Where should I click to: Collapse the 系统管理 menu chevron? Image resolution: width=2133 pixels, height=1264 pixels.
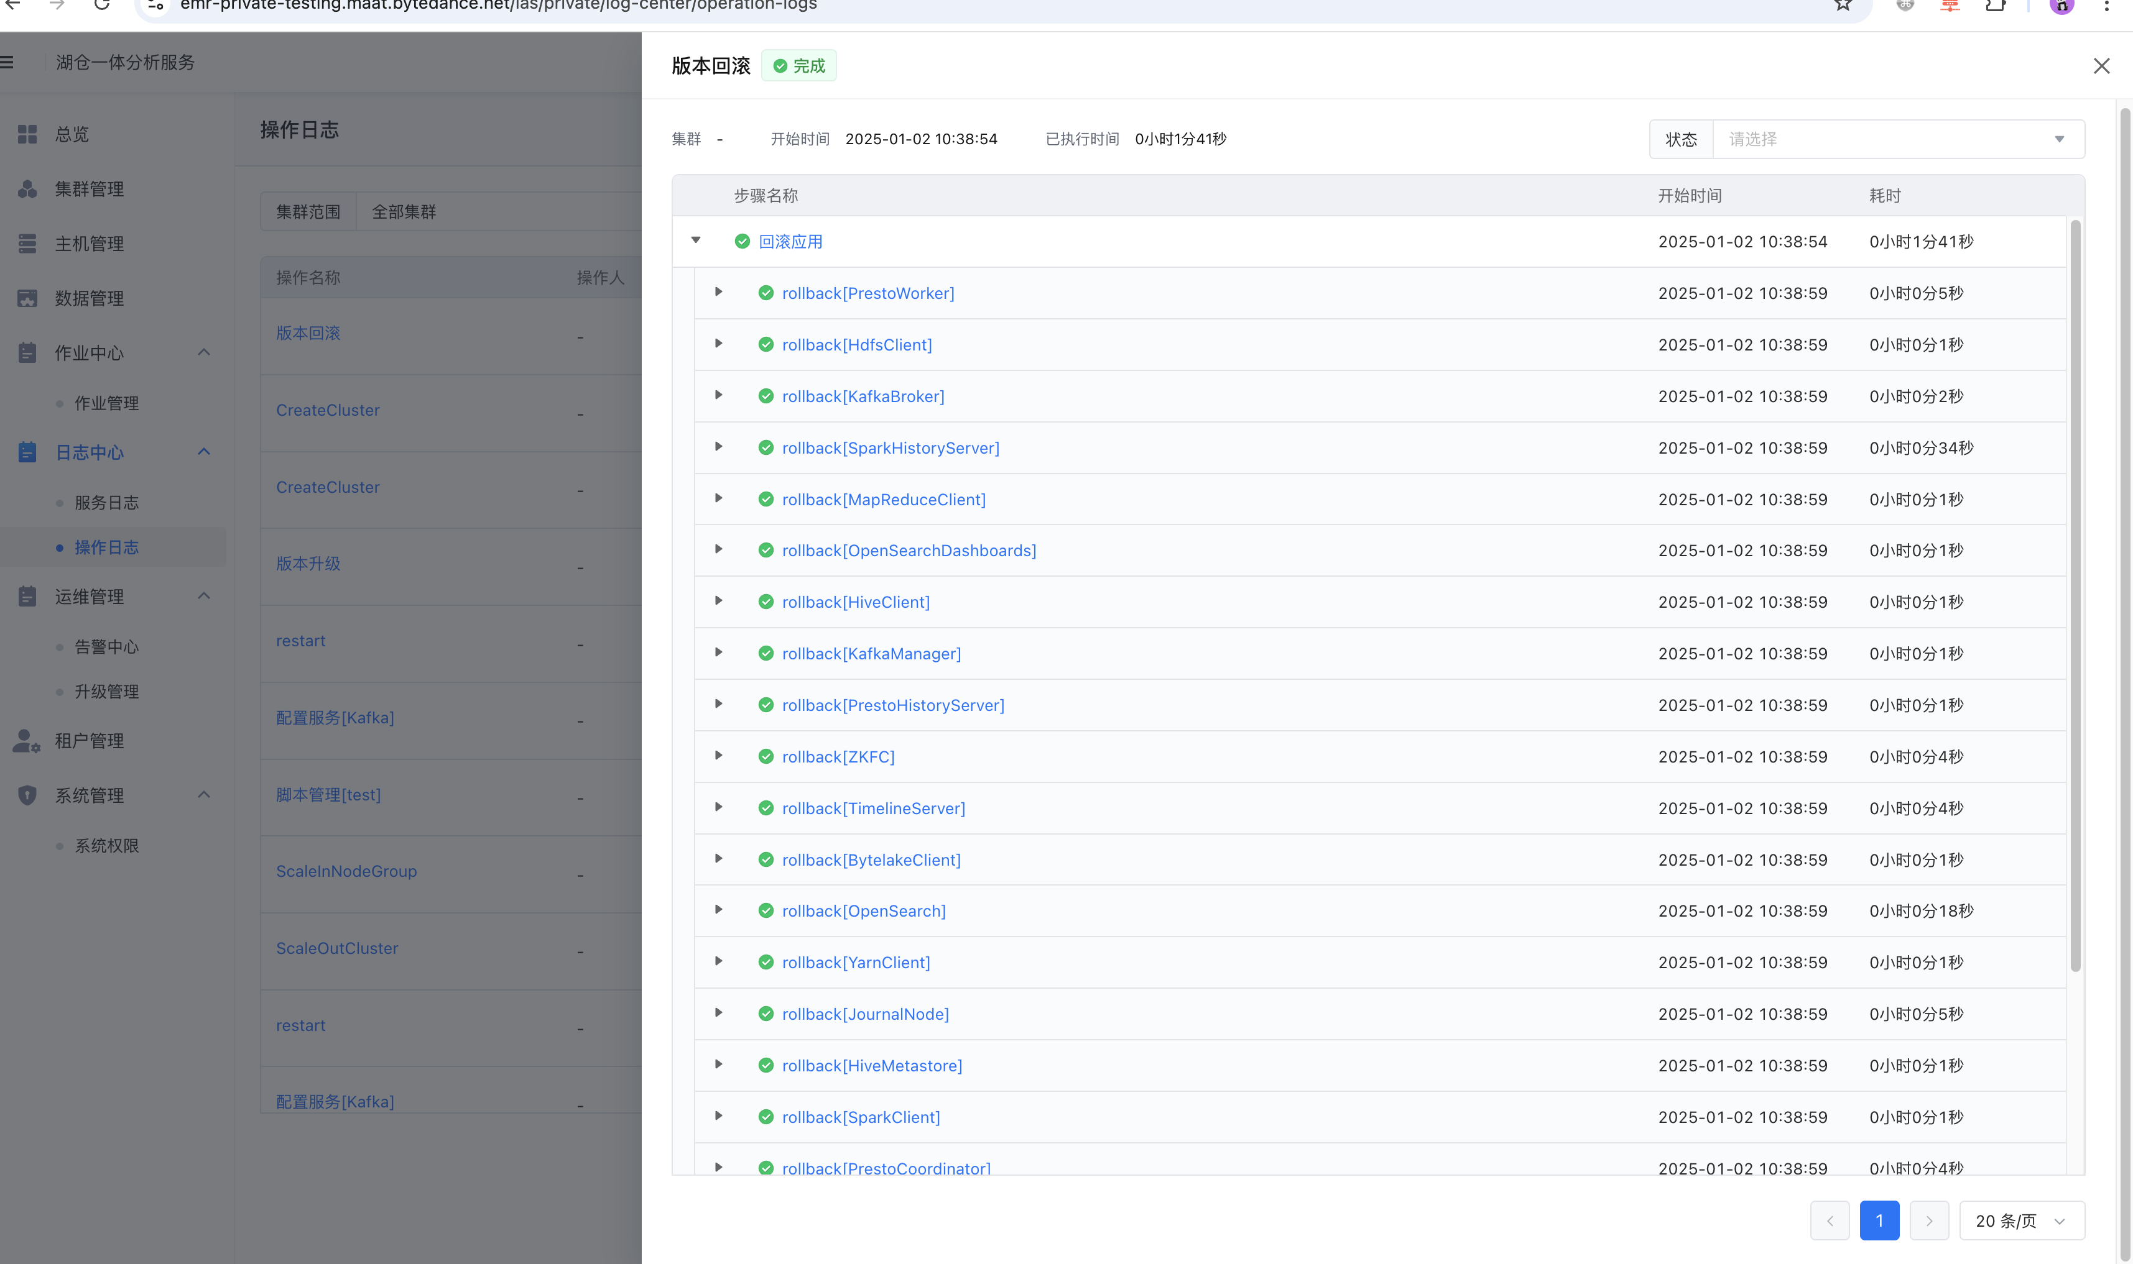pos(204,795)
